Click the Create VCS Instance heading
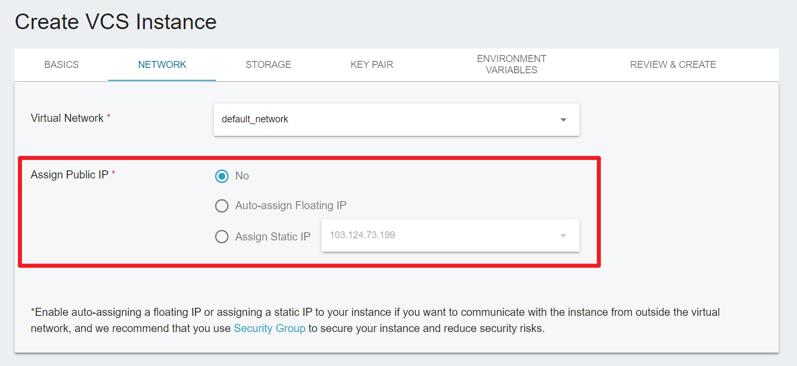This screenshot has width=797, height=366. (x=116, y=22)
